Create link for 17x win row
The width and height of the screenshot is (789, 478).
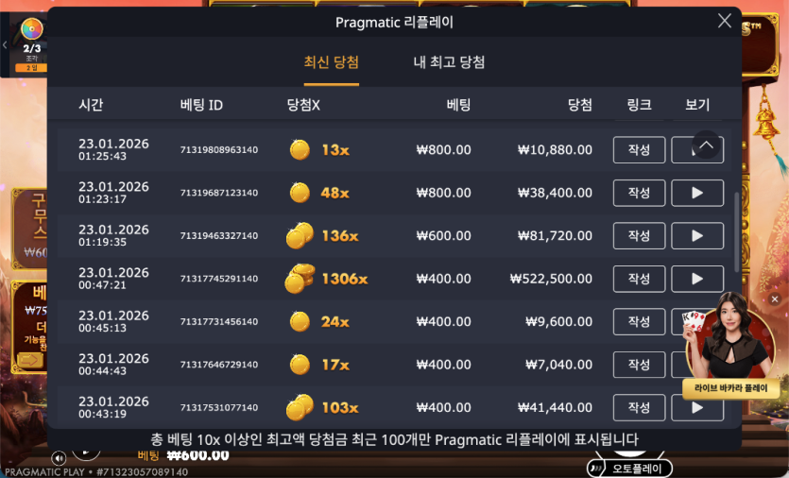[x=639, y=365]
